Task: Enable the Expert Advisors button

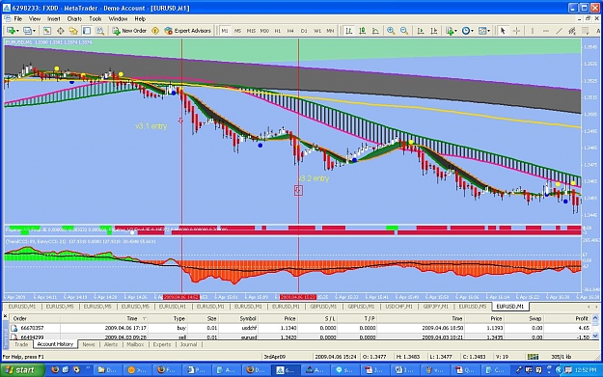Action: [x=188, y=31]
